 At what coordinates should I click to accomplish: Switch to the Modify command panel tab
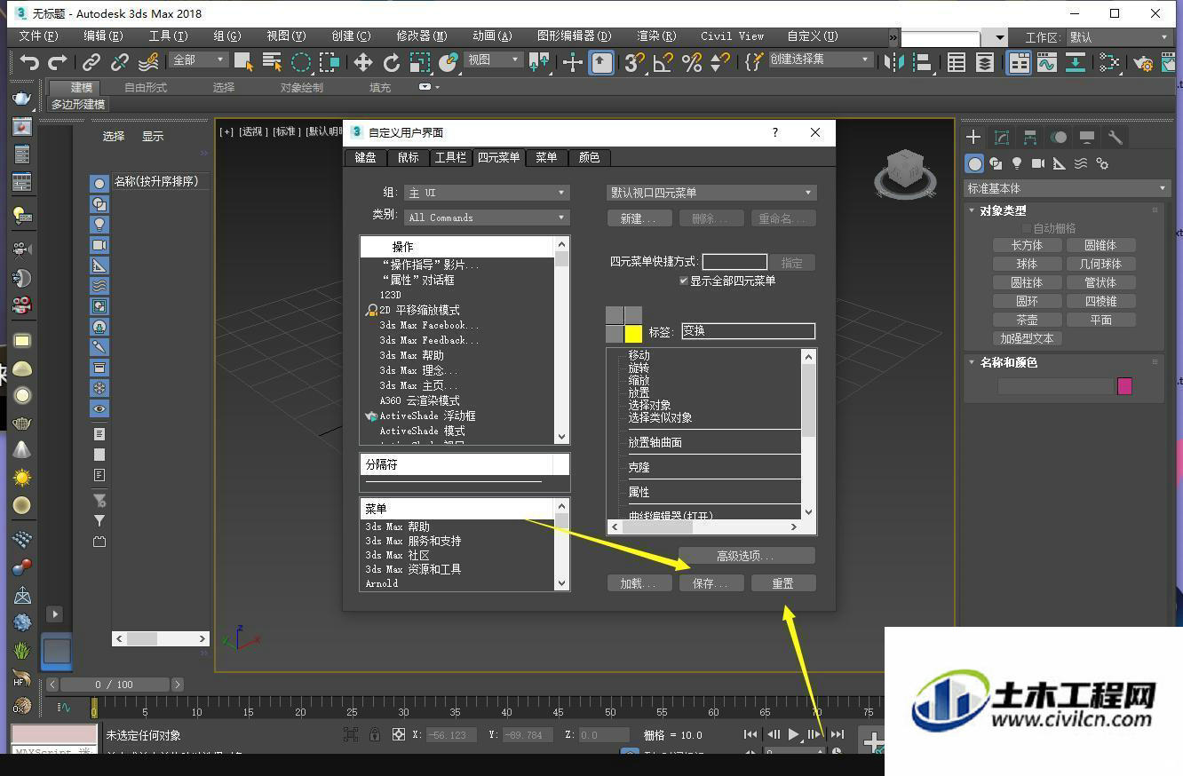(1002, 137)
